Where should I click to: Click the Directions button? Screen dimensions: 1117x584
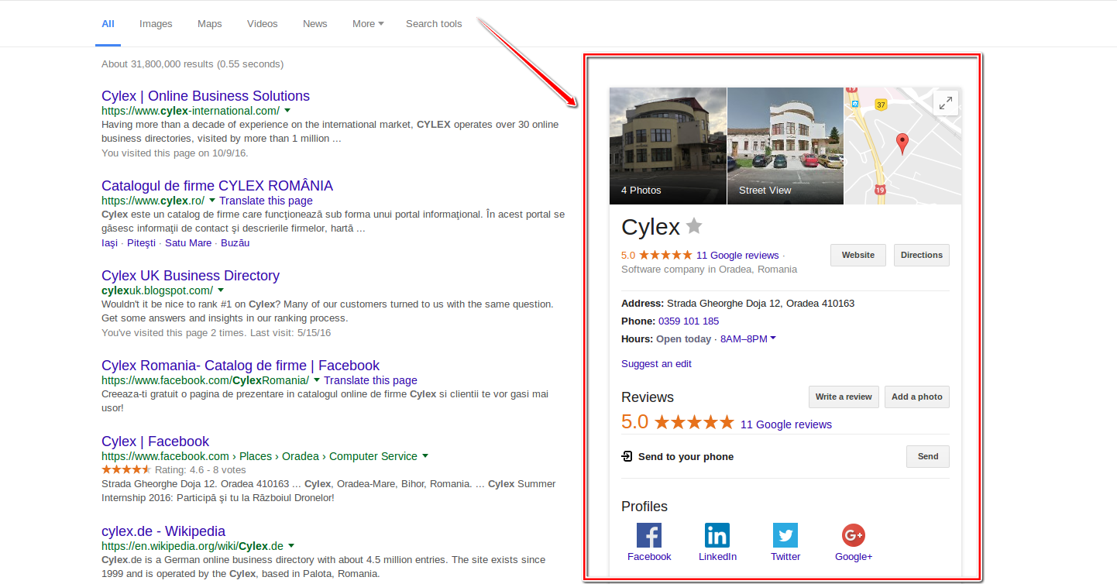pyautogui.click(x=921, y=255)
